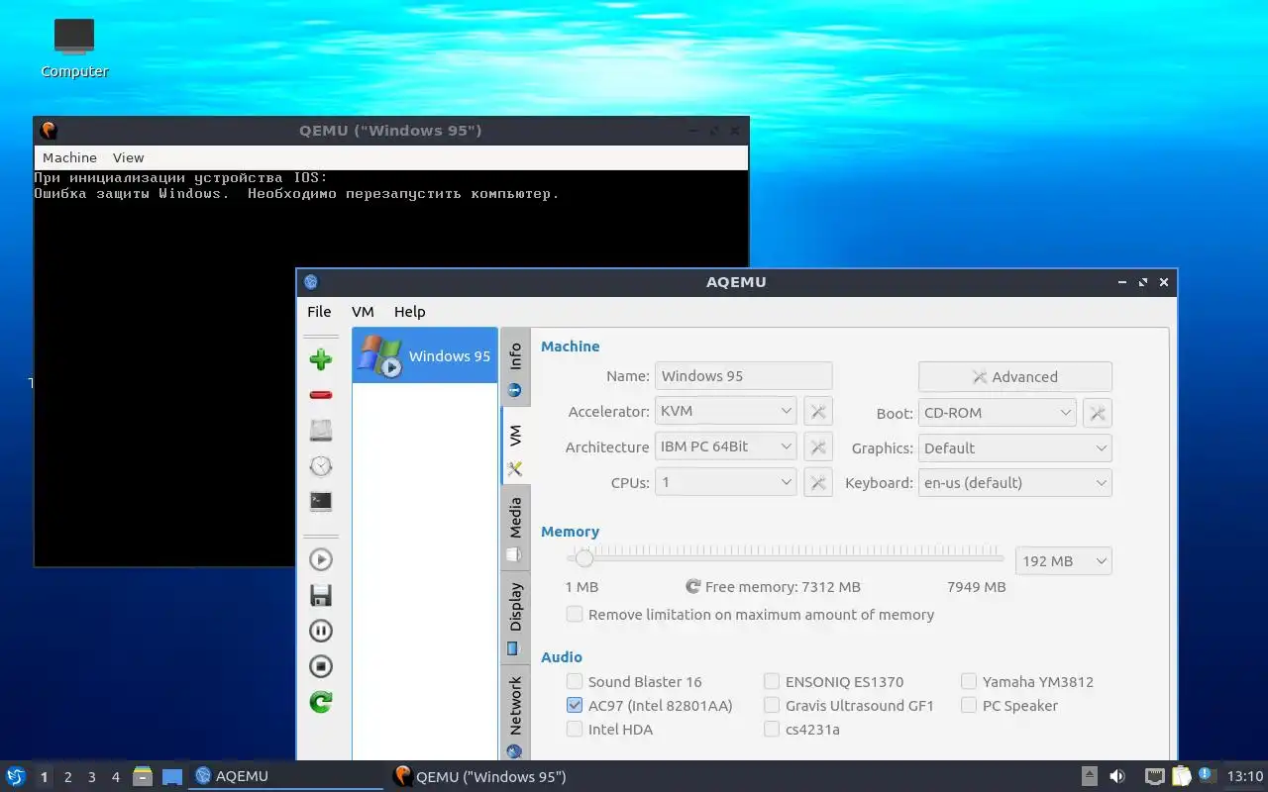Open the Computer desktop icon

[x=74, y=48]
